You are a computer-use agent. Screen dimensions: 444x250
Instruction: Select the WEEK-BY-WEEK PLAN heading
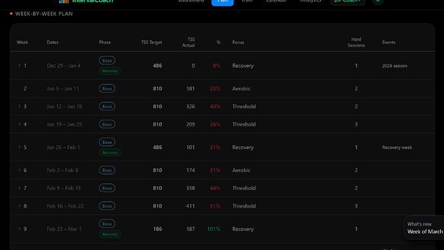tap(44, 14)
